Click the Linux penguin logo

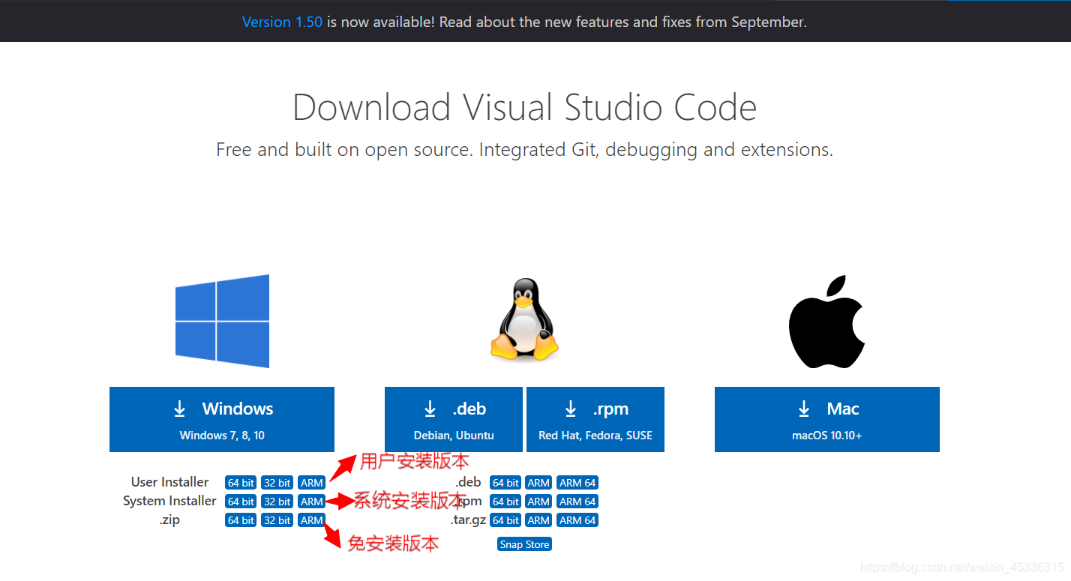[x=525, y=320]
